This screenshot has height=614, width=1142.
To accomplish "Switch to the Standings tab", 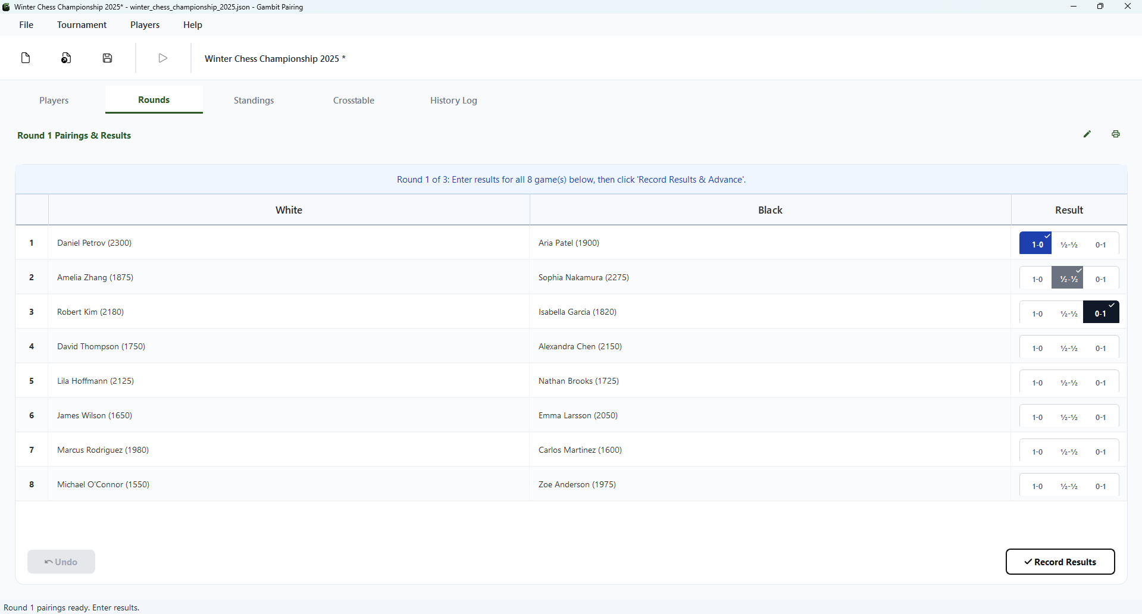I will (x=254, y=100).
